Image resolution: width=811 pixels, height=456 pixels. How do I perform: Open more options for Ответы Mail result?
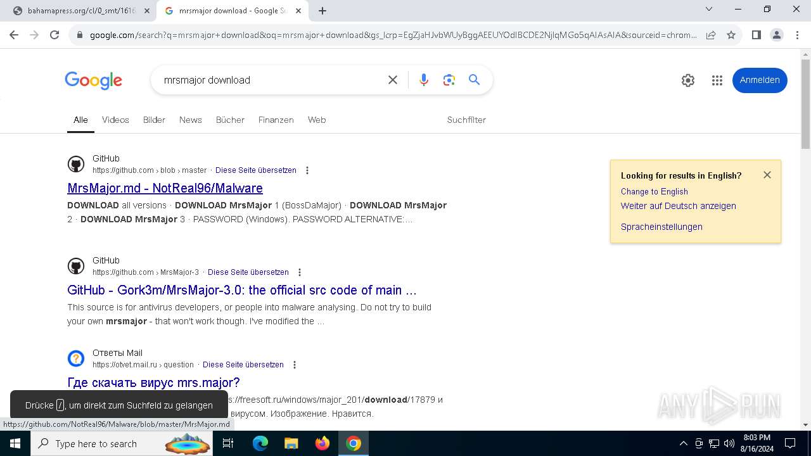coord(295,365)
